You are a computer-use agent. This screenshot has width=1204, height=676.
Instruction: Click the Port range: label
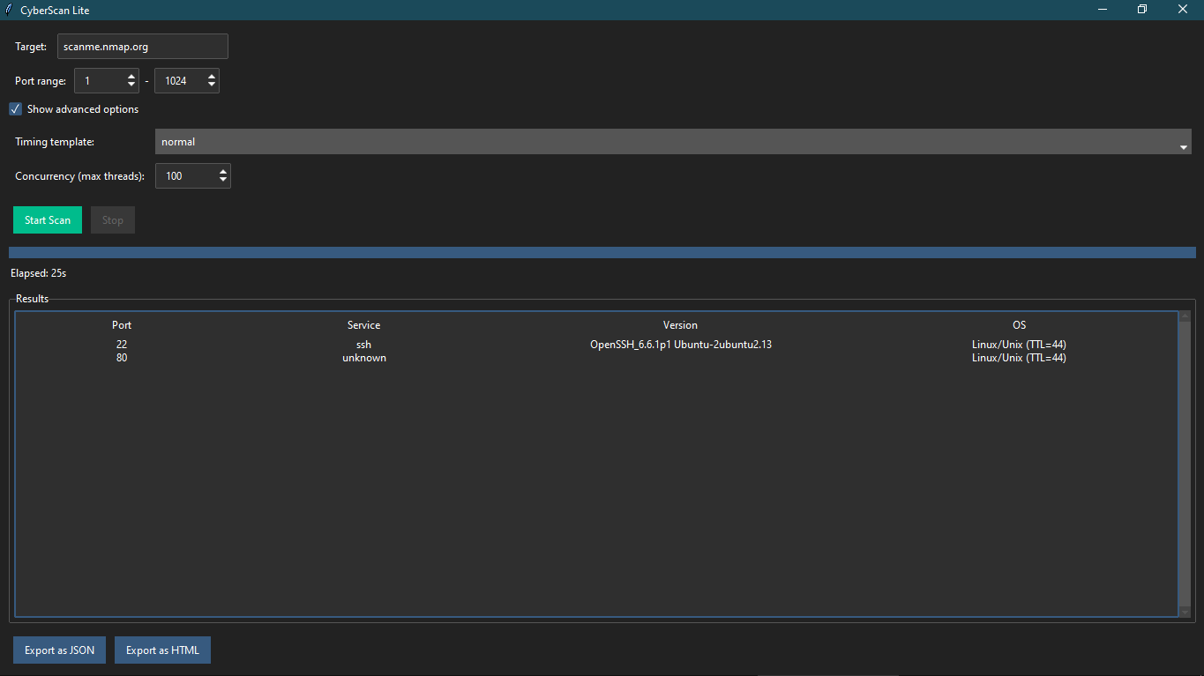click(x=41, y=81)
